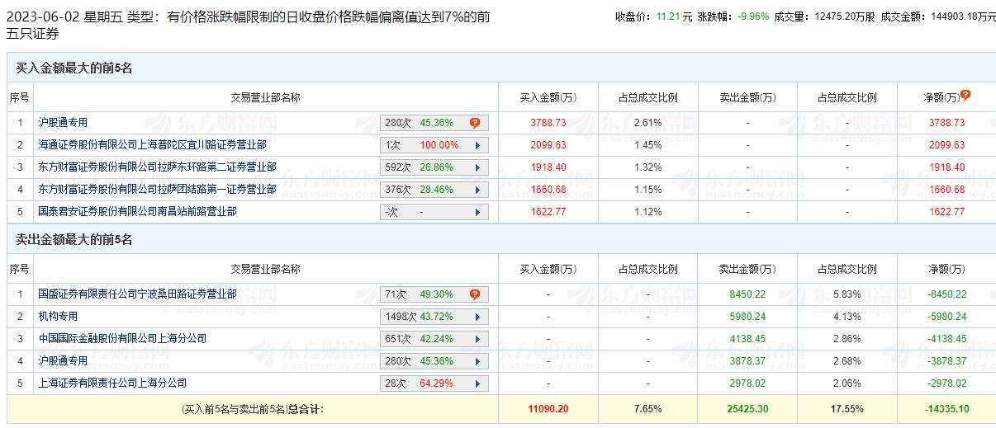Open 东方财富证券拉萨团结路第一证券营业部 link

coord(157,190)
